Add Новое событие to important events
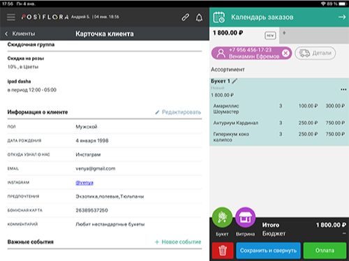 178,242
